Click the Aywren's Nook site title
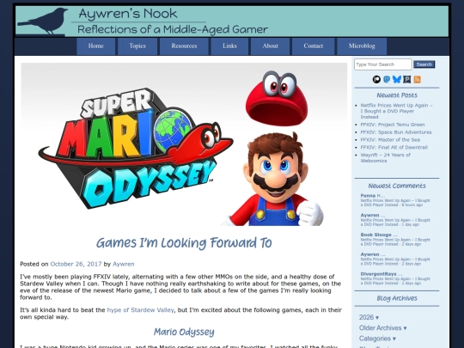 (x=128, y=14)
